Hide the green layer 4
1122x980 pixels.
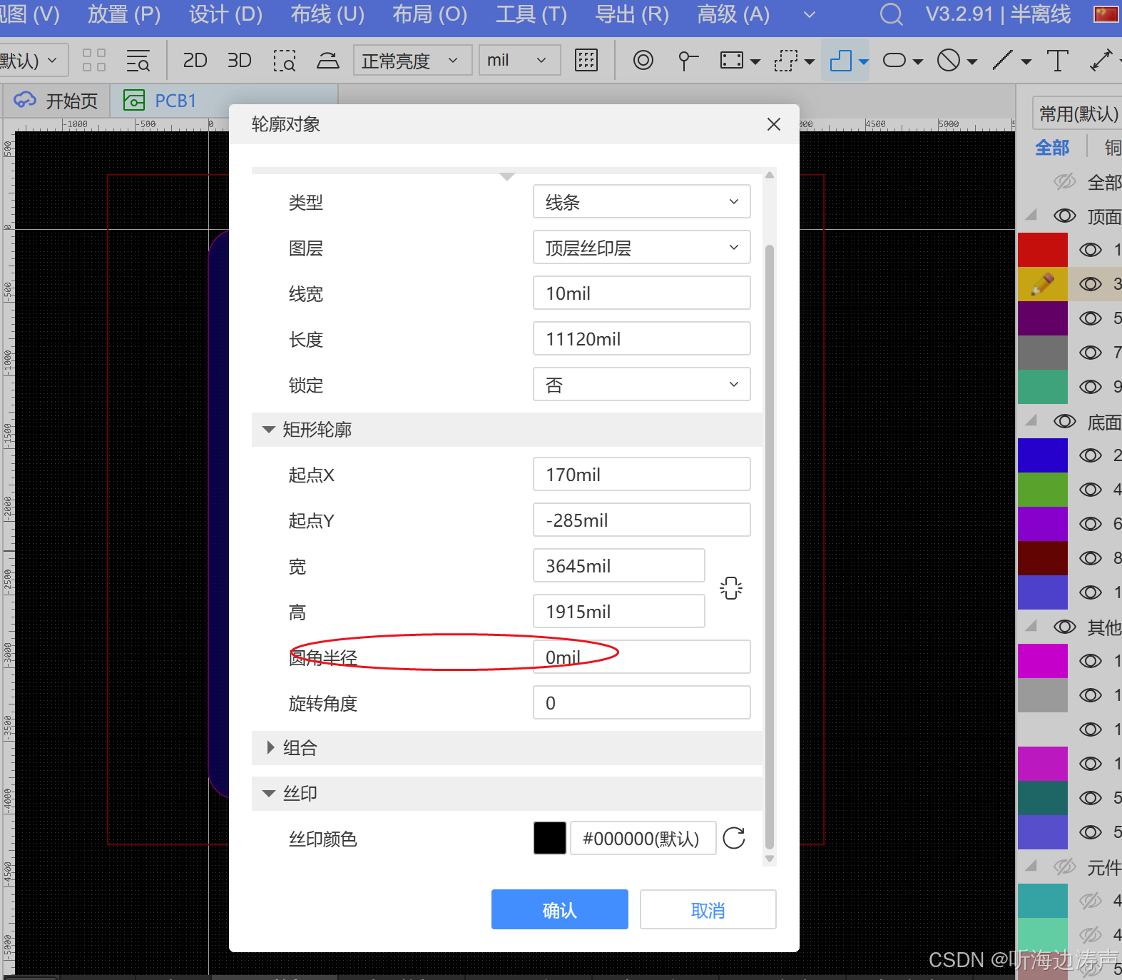[x=1091, y=490]
